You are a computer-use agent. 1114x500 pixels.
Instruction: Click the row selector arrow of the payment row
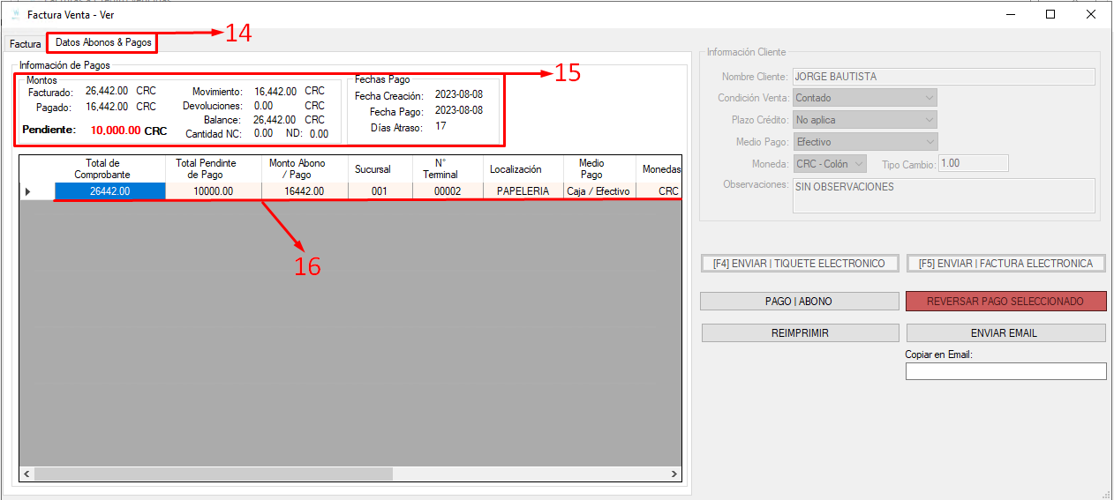(x=37, y=190)
